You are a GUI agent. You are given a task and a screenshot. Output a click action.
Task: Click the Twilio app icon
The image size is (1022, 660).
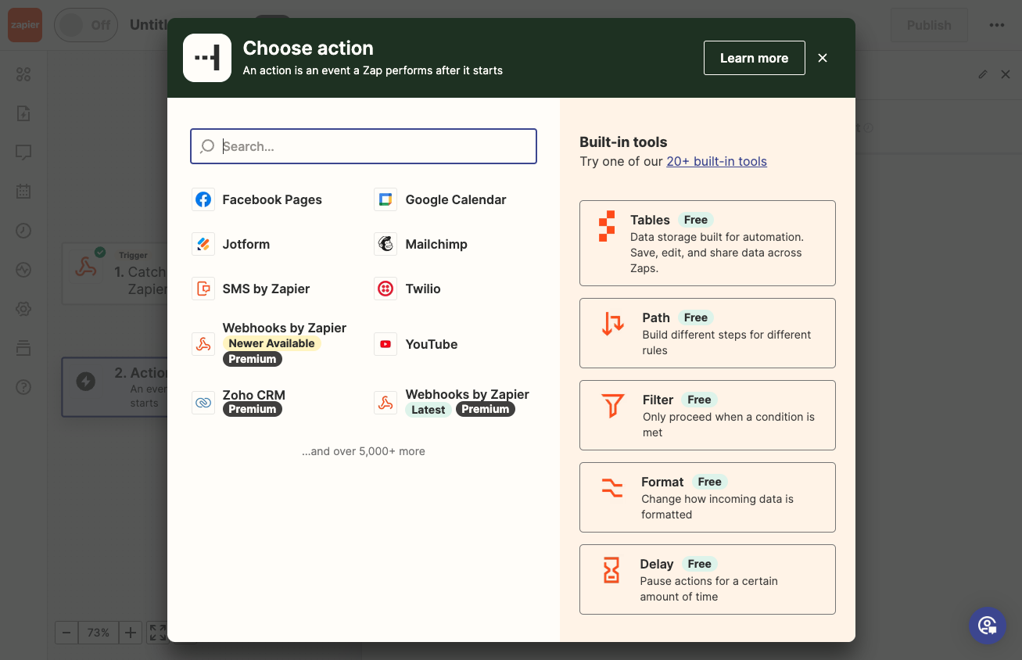coord(385,289)
